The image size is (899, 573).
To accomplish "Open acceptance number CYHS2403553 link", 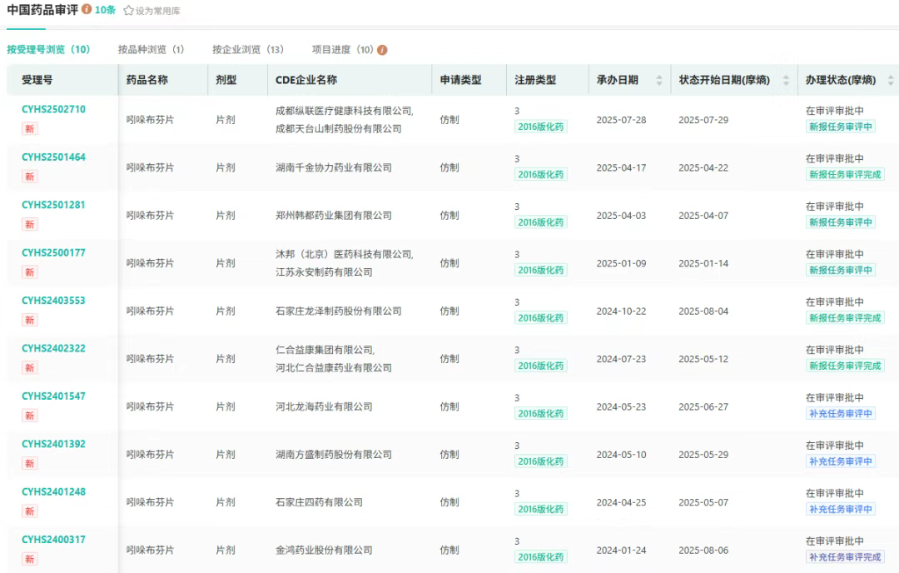I will tap(53, 301).
